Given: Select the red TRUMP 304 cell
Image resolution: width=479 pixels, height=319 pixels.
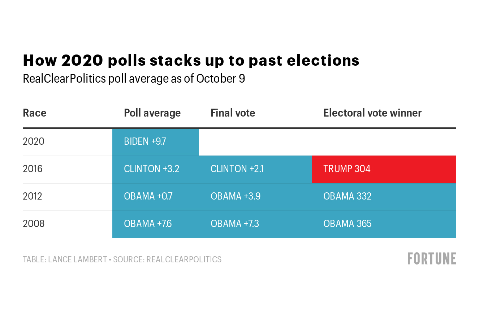Looking at the screenshot, I should [x=384, y=169].
